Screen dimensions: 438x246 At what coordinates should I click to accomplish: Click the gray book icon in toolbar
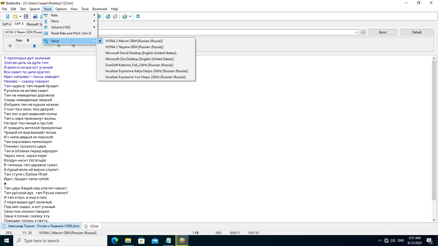(x=115, y=16)
